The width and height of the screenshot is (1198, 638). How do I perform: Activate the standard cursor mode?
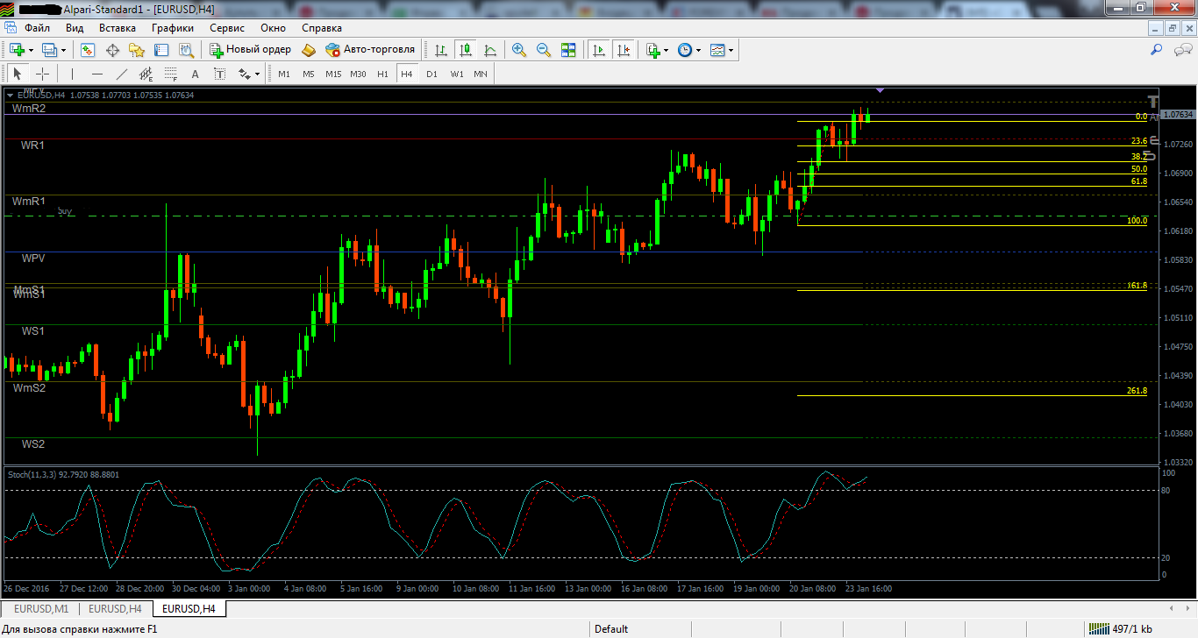coord(17,74)
